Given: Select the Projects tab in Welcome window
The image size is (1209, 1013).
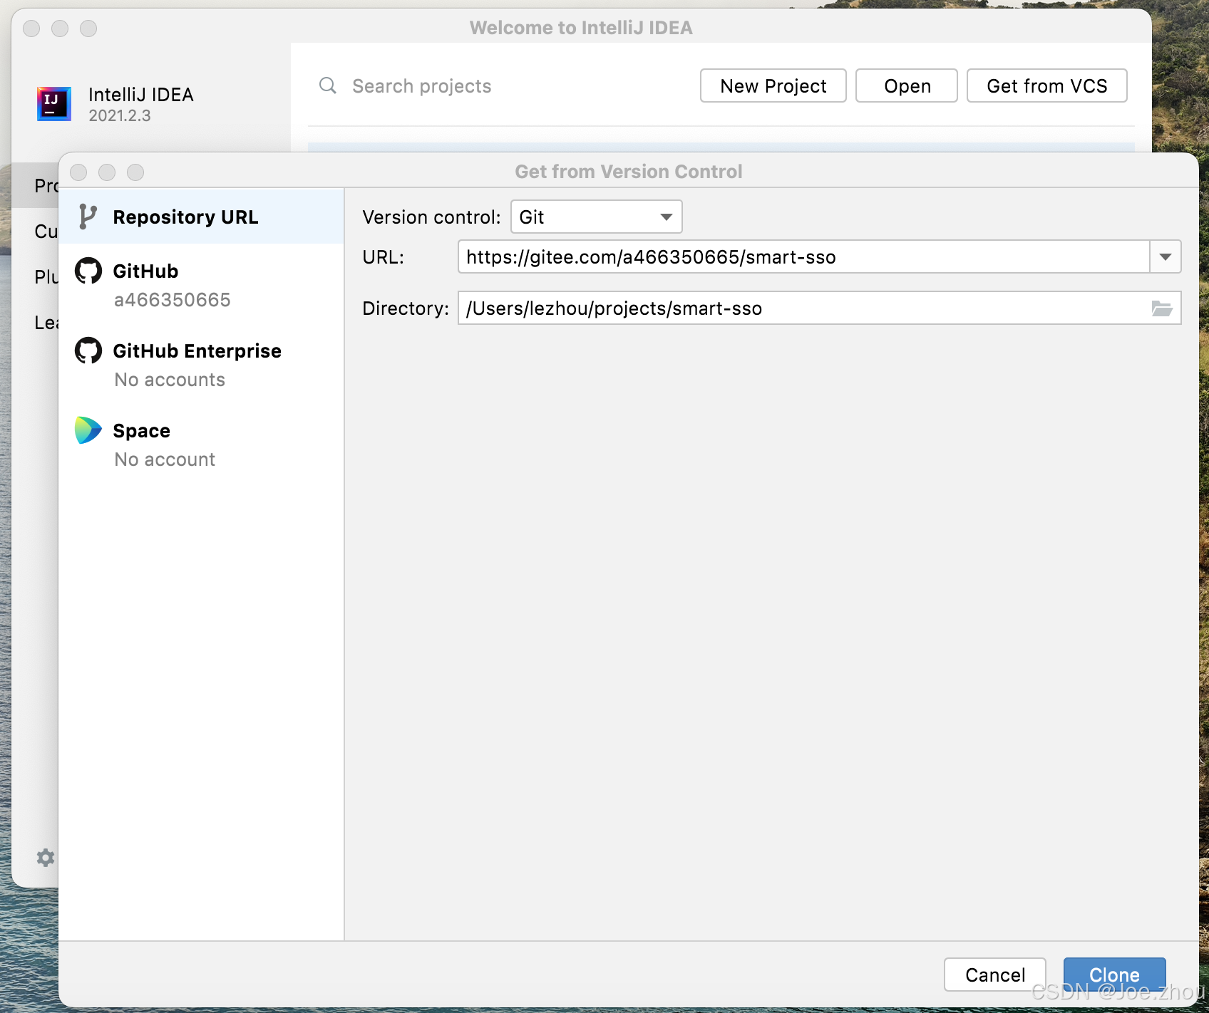Looking at the screenshot, I should tap(36, 185).
